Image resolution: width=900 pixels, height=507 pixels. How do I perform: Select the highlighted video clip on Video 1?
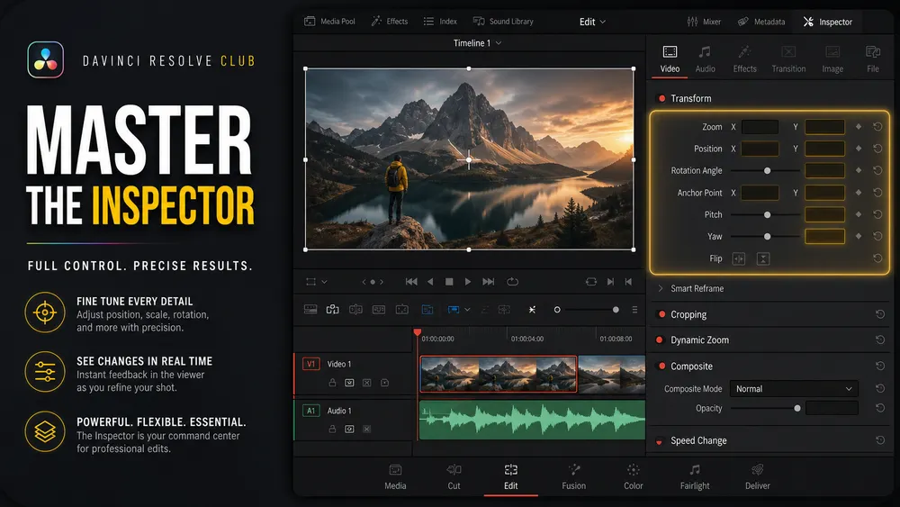[499, 374]
